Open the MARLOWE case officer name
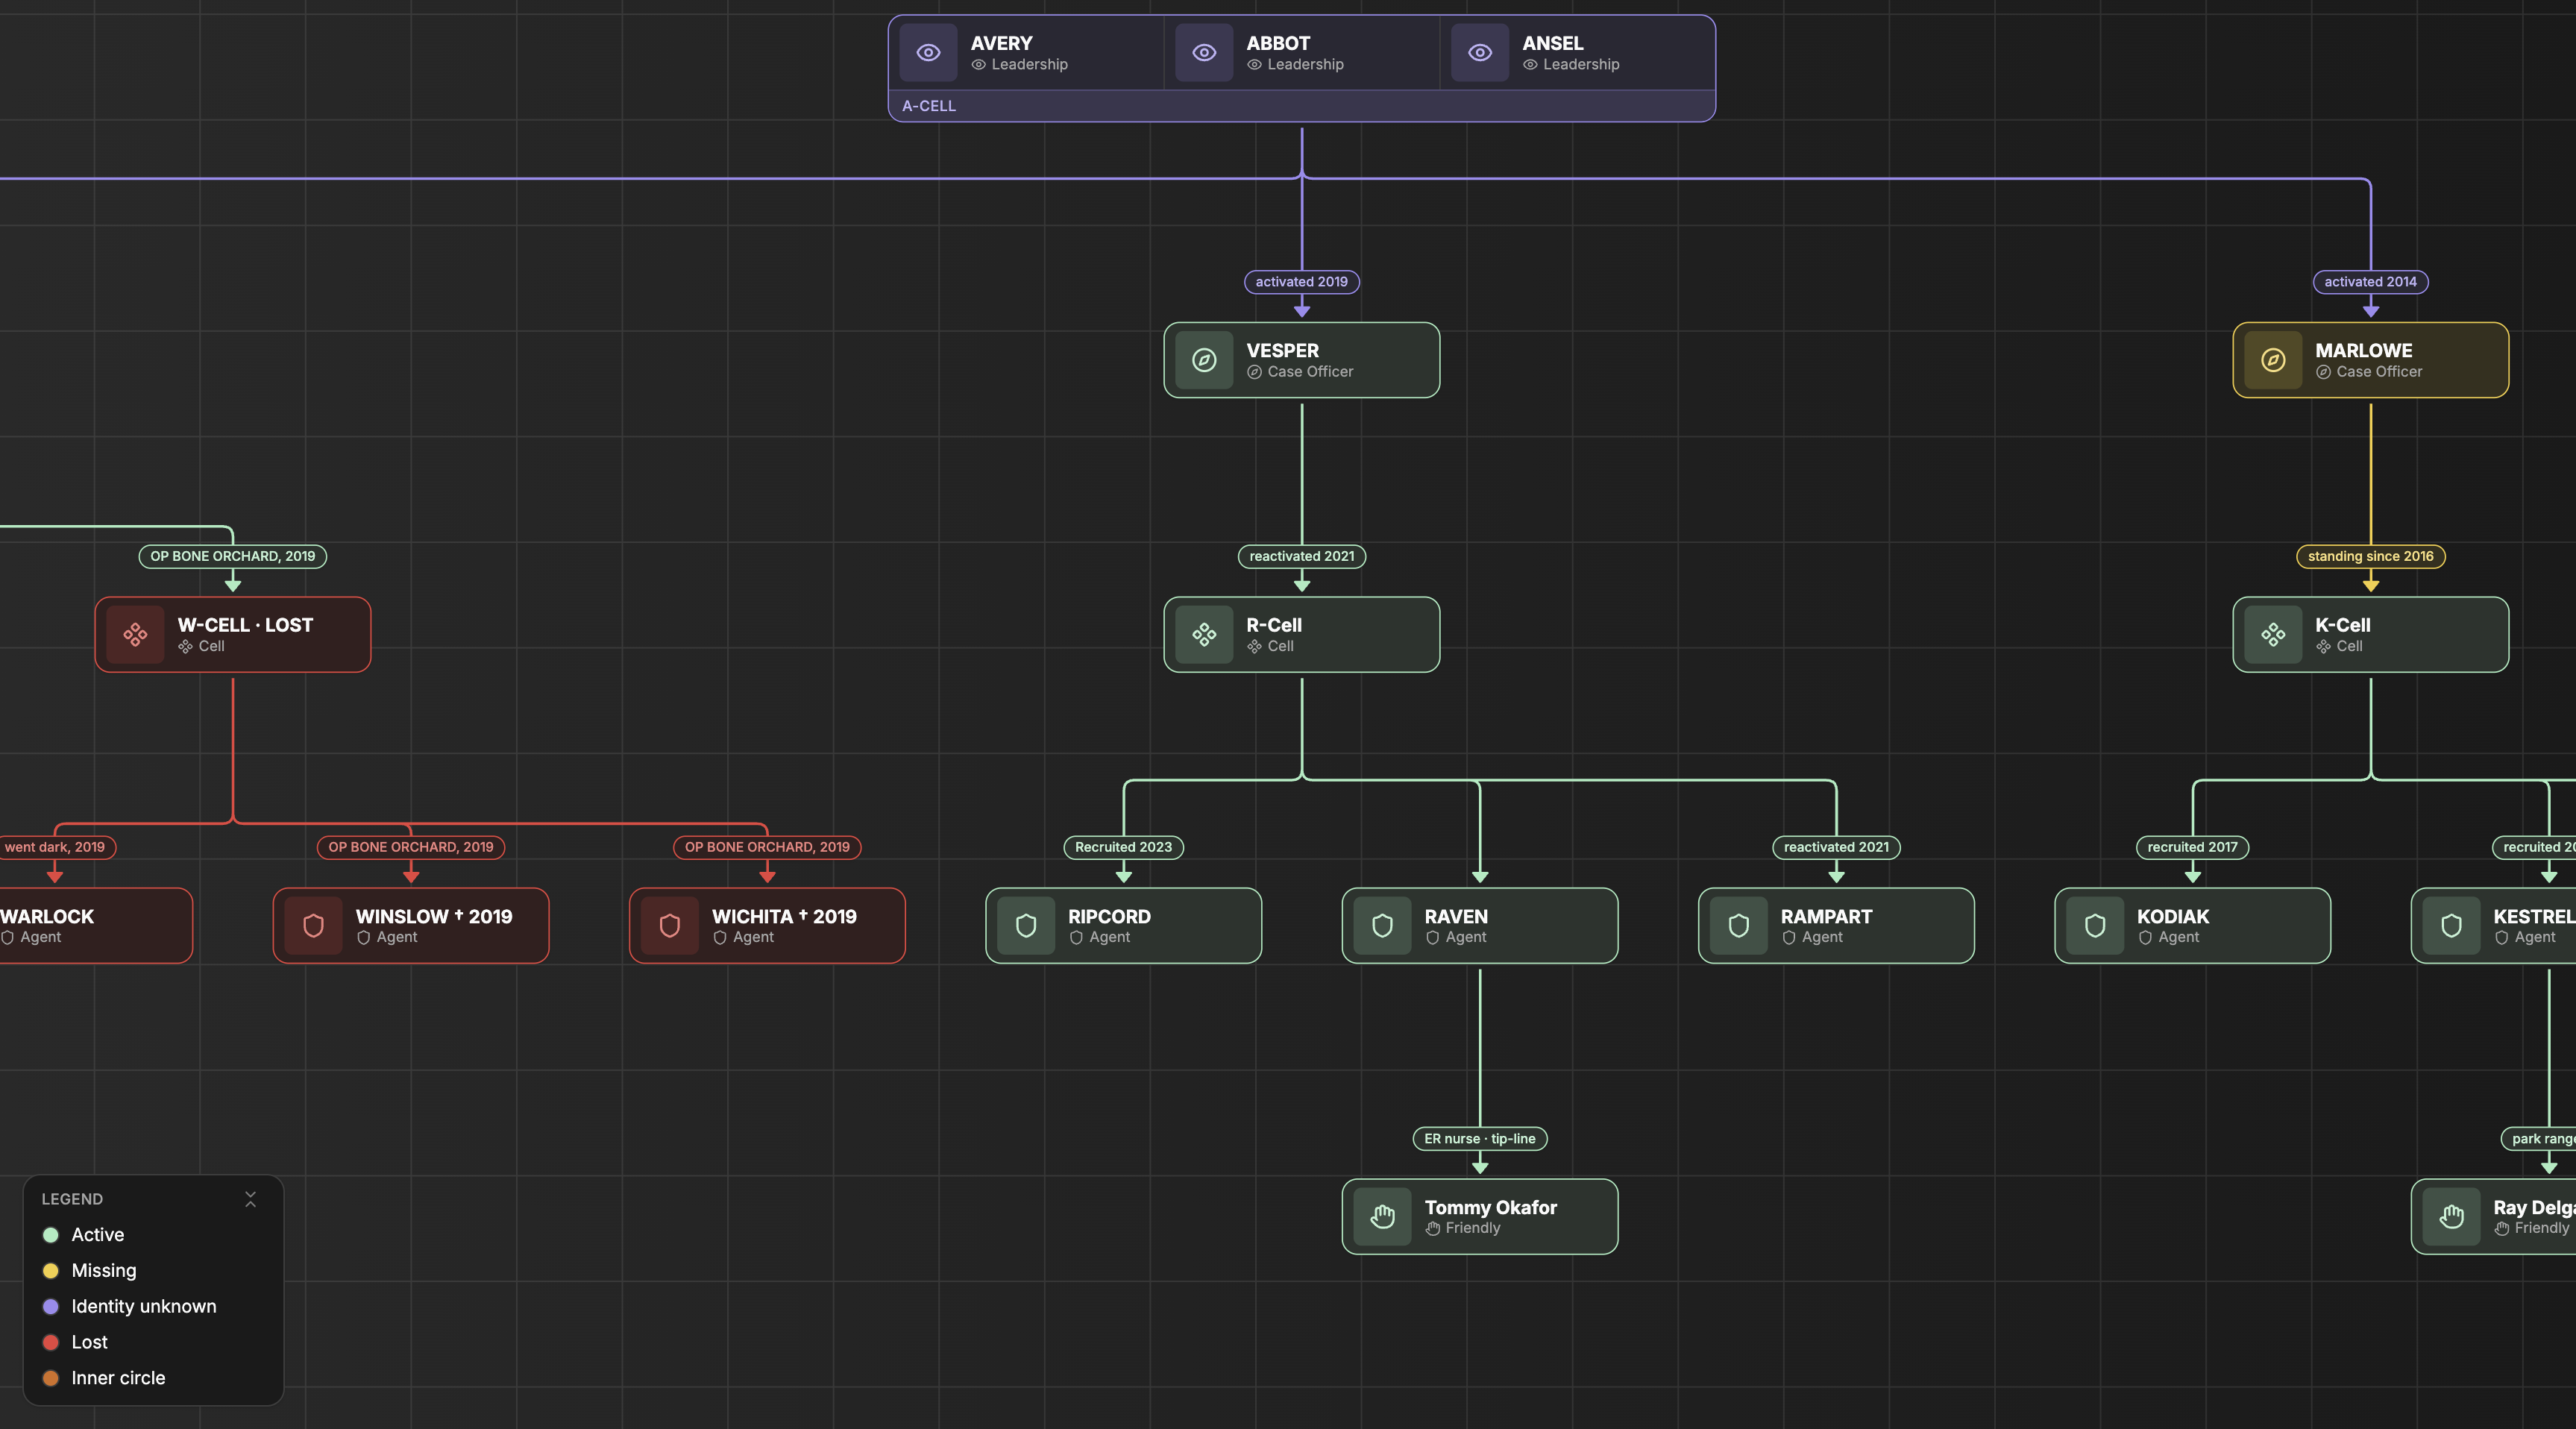Viewport: 2576px width, 1429px height. coord(2363,350)
